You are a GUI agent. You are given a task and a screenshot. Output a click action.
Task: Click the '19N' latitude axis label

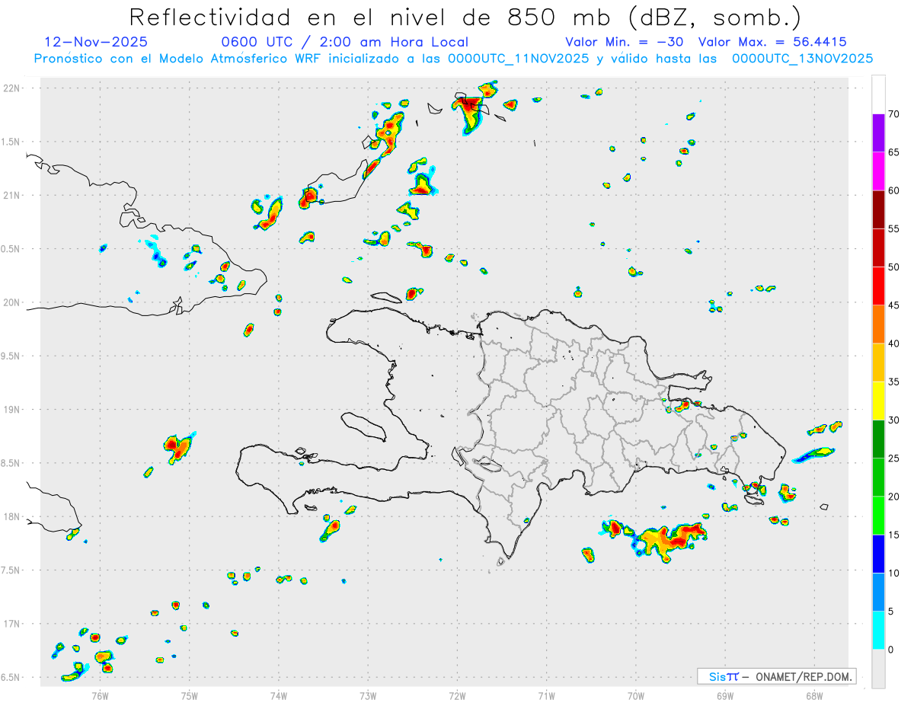click(x=11, y=410)
